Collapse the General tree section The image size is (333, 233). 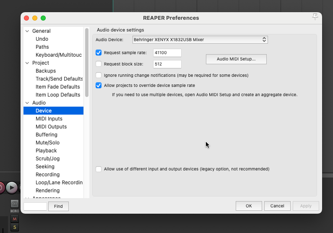(x=27, y=31)
